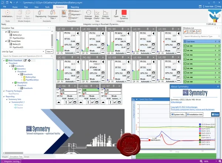Open controller window icon on PIC-101 faceplate
This screenshot has height=163, width=222.
128,44
